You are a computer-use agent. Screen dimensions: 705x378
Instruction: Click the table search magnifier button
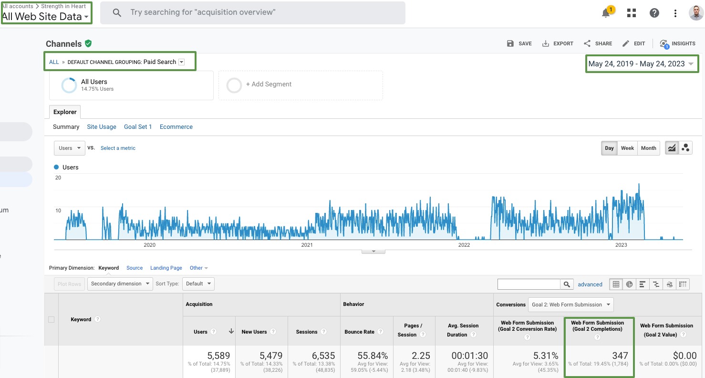point(567,284)
